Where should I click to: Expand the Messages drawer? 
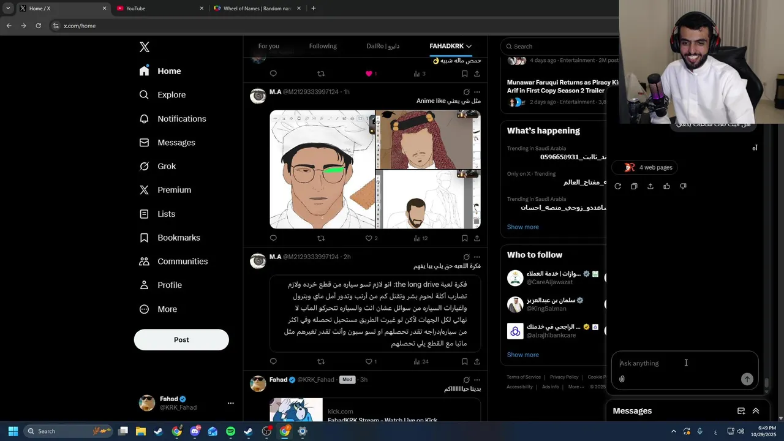(756, 411)
